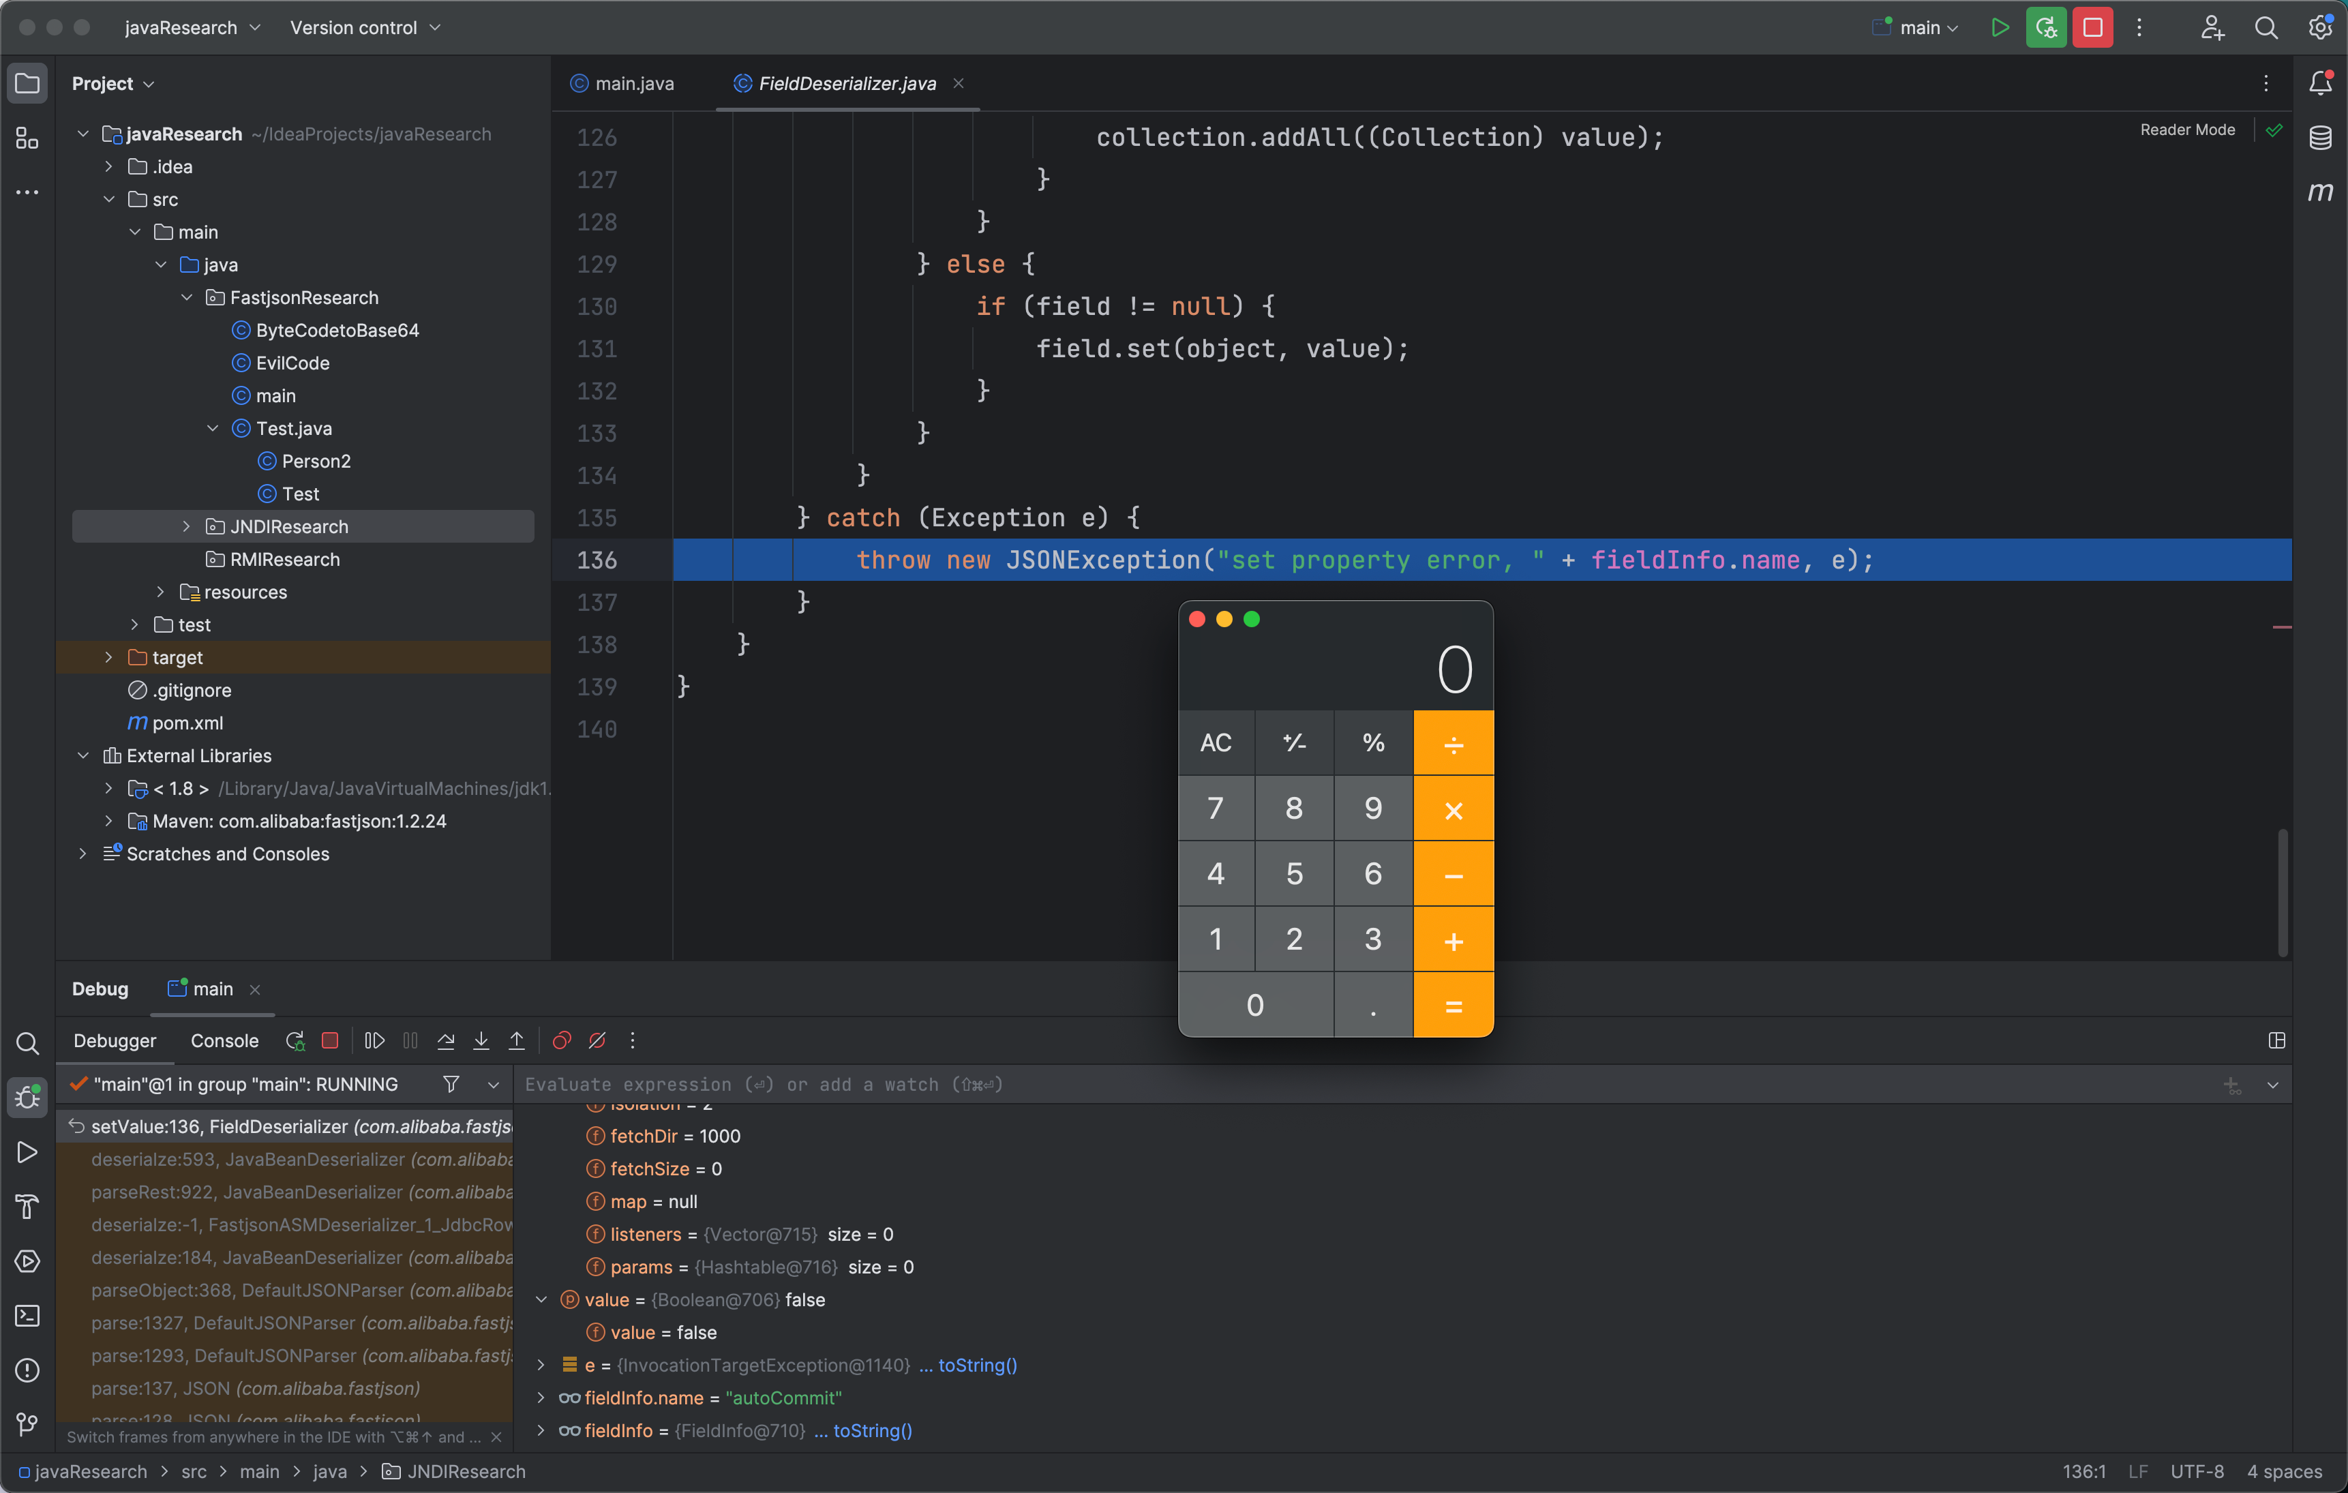Collapse the Test.java node
This screenshot has width=2348, height=1493.
coord(213,428)
